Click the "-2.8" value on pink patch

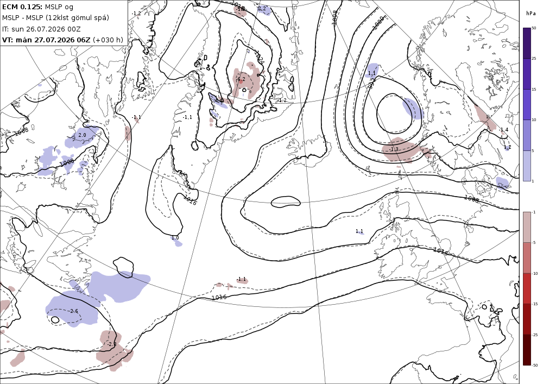click(111, 344)
